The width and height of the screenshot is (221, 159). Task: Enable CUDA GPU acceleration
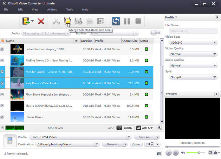coord(125,128)
